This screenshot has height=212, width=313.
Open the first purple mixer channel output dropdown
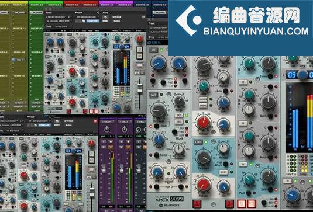pyautogui.click(x=107, y=121)
